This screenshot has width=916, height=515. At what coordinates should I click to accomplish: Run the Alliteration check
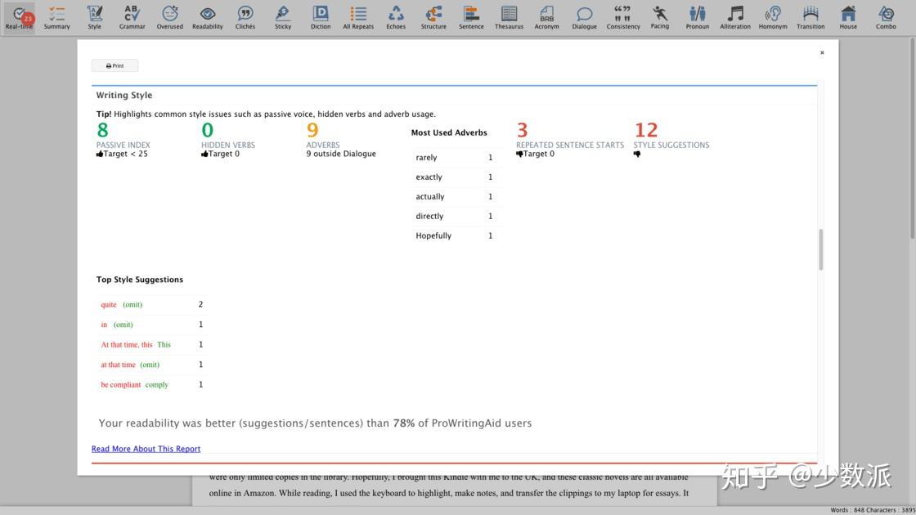pyautogui.click(x=735, y=17)
